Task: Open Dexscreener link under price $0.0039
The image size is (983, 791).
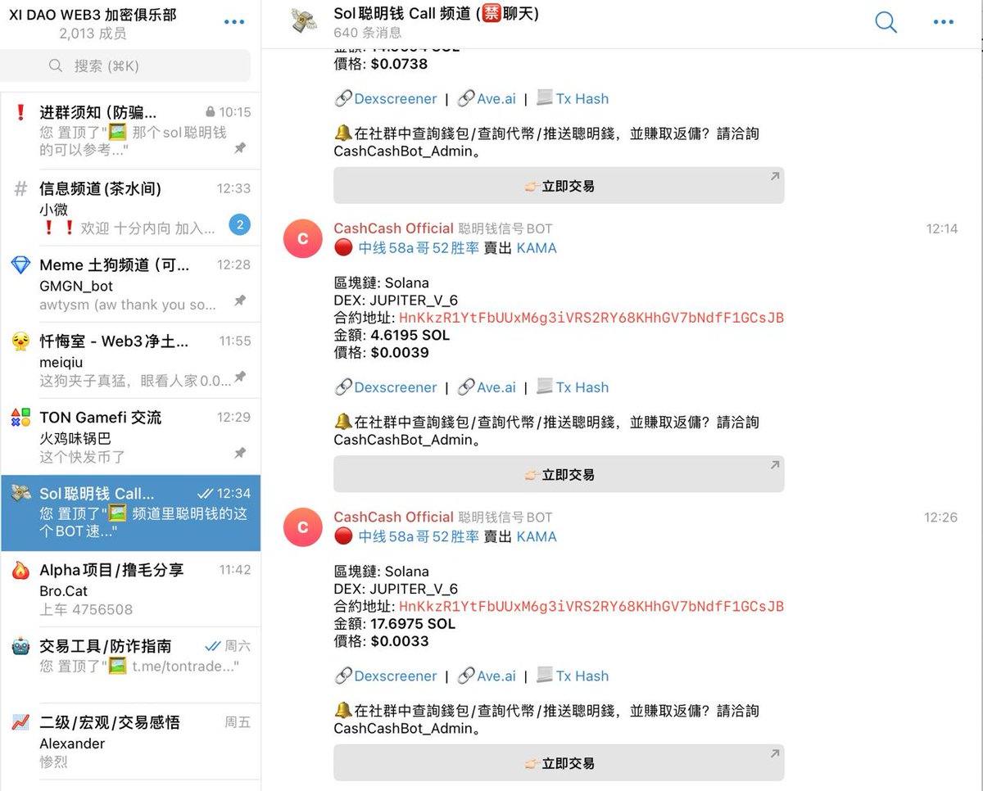Action: [x=395, y=387]
